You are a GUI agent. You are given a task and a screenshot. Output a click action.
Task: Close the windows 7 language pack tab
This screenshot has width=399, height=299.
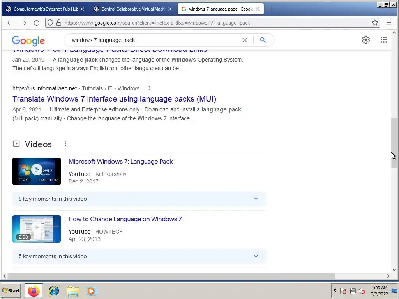(258, 9)
